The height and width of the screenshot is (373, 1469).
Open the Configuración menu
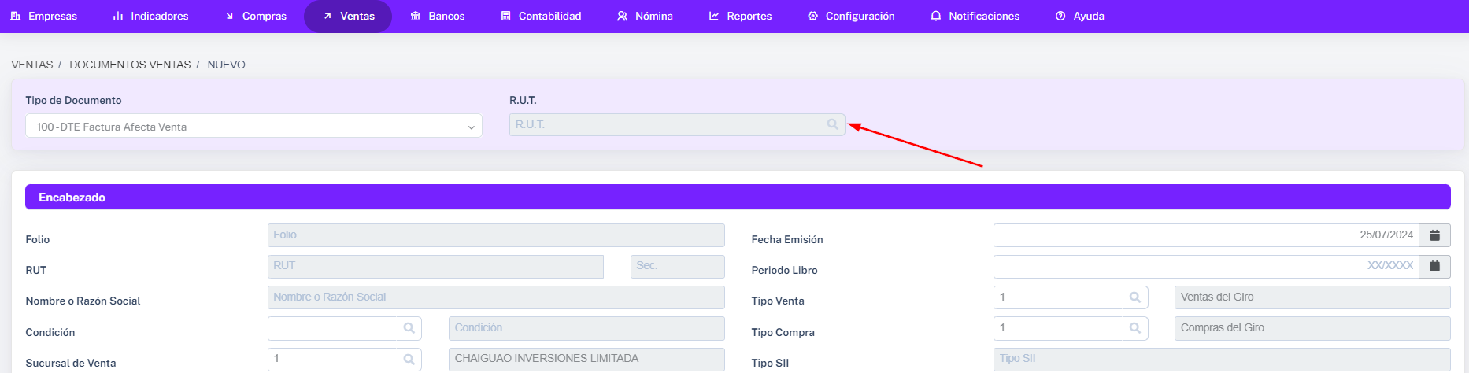(x=851, y=16)
